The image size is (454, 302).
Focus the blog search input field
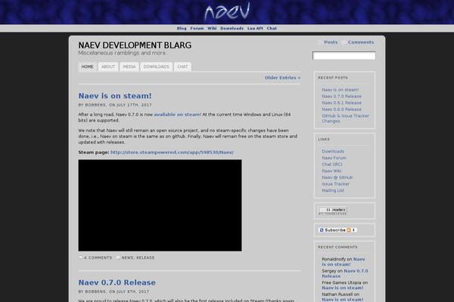point(344,56)
